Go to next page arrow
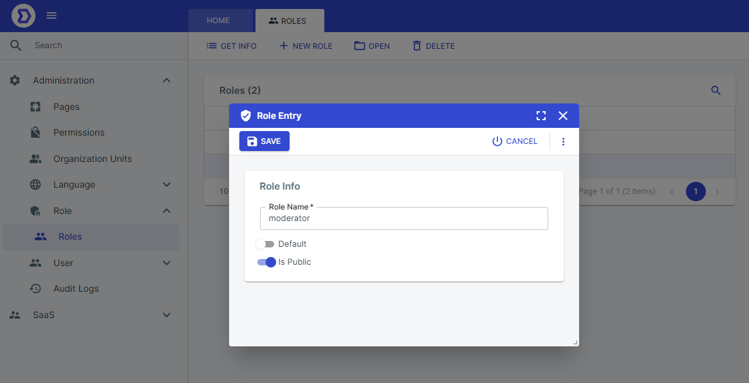This screenshot has height=383, width=749. point(717,191)
